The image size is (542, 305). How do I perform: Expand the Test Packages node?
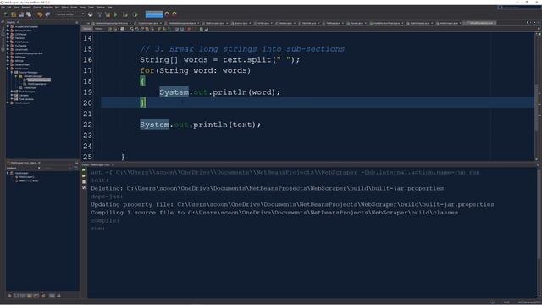[12, 91]
